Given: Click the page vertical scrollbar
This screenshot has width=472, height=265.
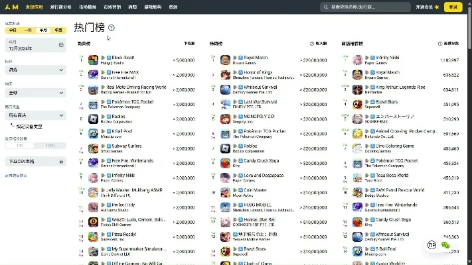Looking at the screenshot, I should point(469,27).
